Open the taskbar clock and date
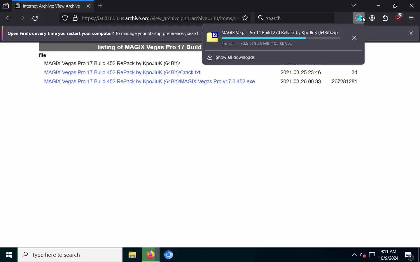This screenshot has width=420, height=262. (388, 255)
